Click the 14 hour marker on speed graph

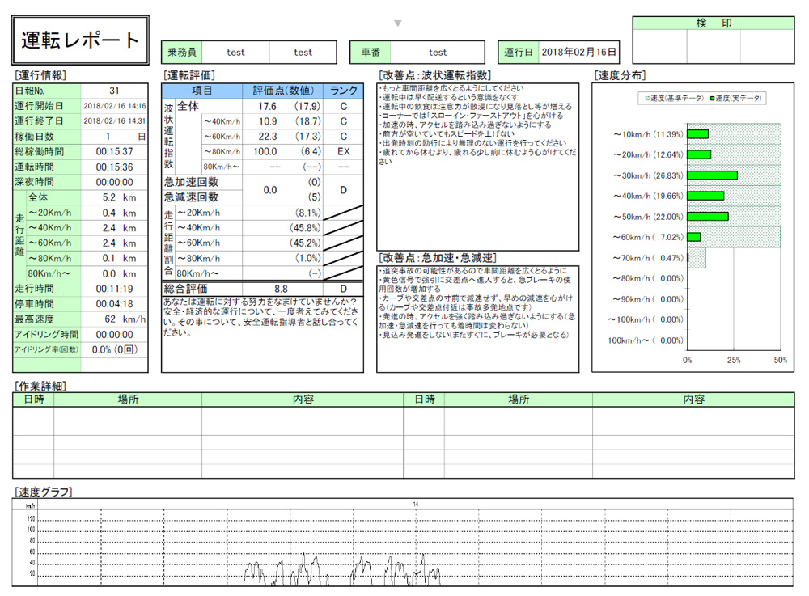(x=416, y=505)
